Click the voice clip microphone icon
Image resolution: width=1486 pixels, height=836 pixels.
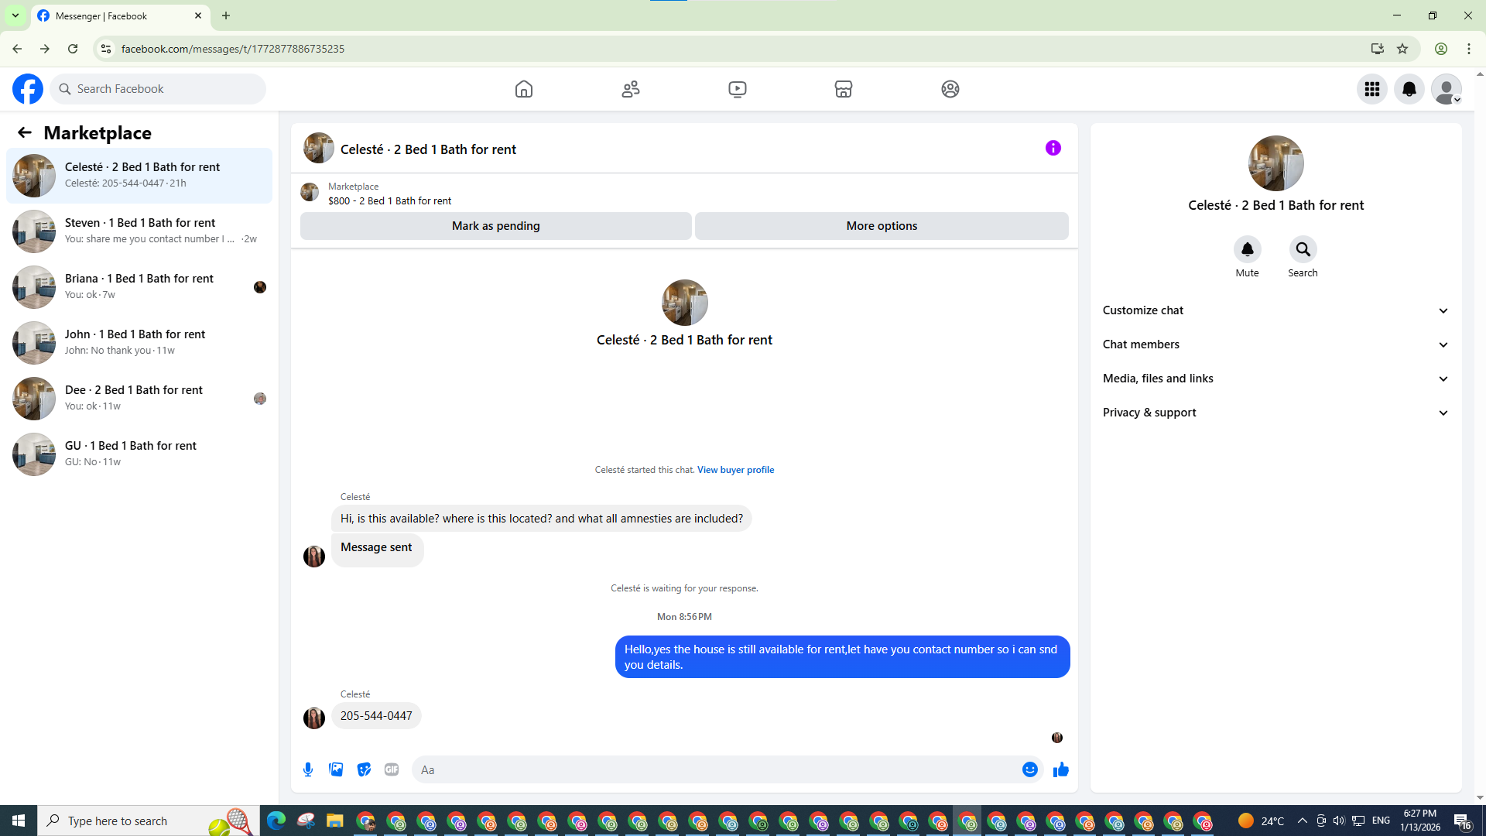308,769
